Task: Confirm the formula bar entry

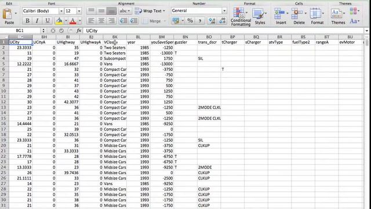Action: pyautogui.click(x=61, y=31)
